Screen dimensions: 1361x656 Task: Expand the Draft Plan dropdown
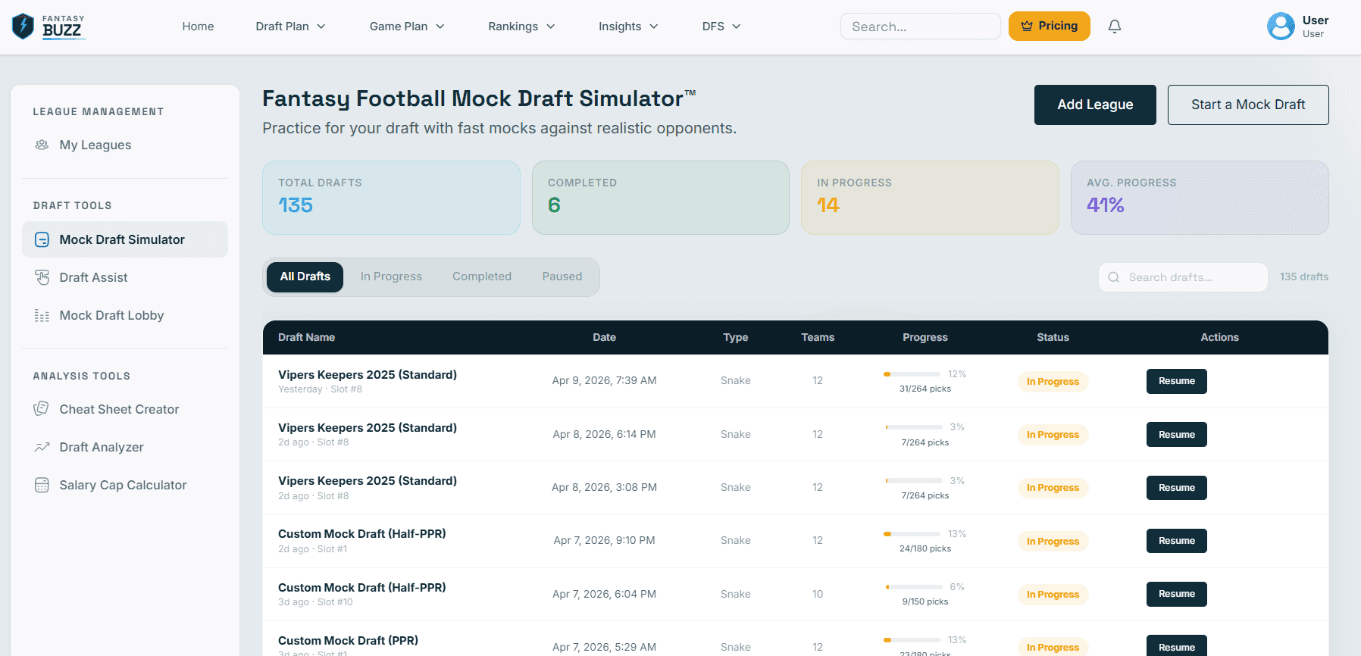290,27
